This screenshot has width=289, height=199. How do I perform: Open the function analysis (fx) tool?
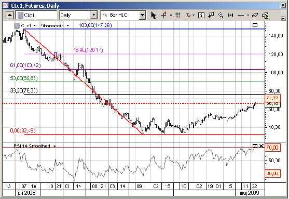click(x=188, y=15)
